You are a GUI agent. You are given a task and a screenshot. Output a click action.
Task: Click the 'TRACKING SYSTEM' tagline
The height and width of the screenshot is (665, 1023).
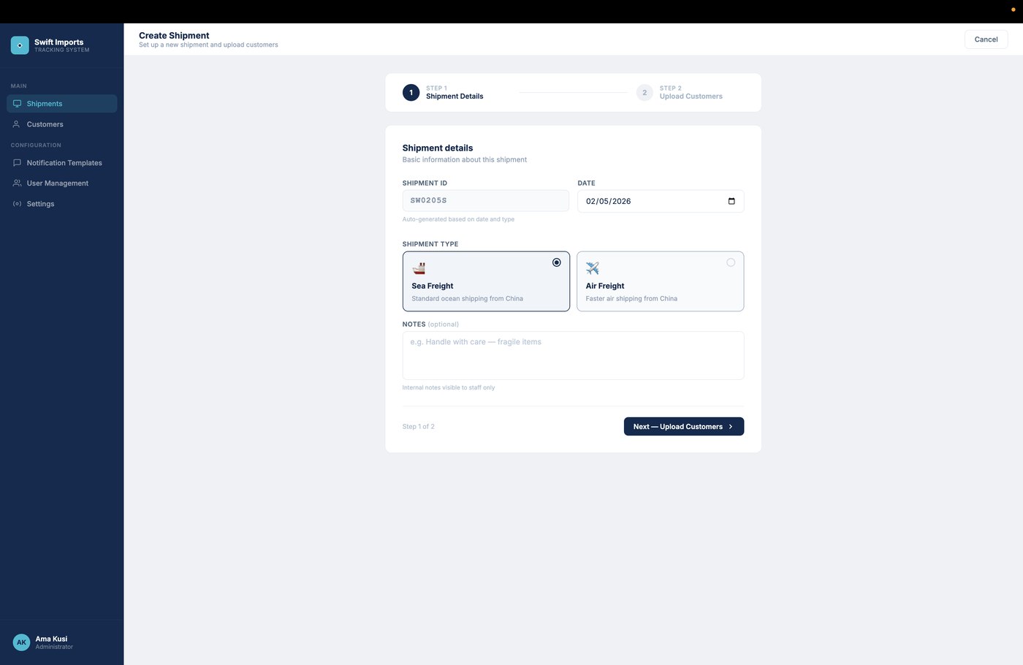tap(62, 50)
